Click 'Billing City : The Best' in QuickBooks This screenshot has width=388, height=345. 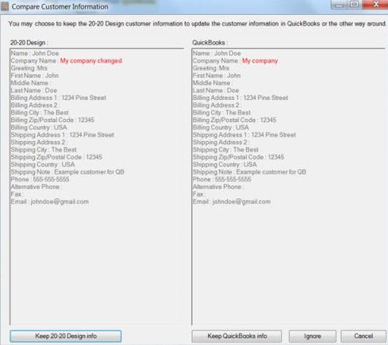[x=221, y=113]
